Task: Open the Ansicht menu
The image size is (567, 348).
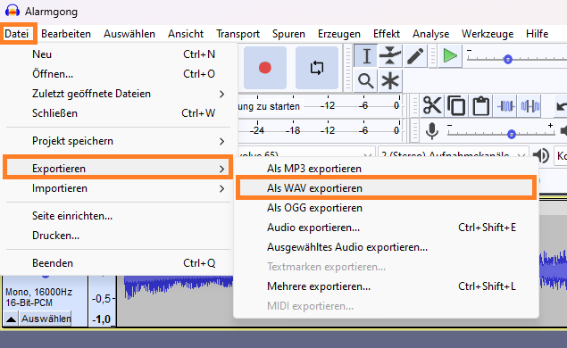Action: pyautogui.click(x=186, y=34)
